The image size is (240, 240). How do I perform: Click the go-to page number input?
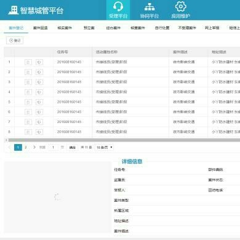[x=53, y=147]
